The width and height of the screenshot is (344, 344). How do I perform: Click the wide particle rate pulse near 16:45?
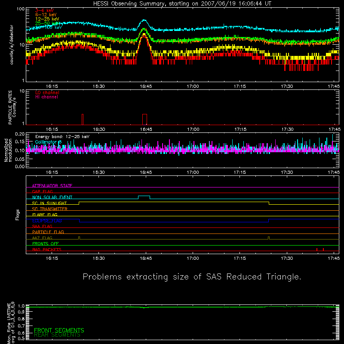point(144,120)
